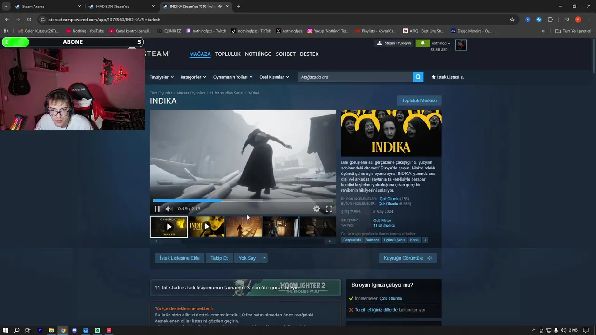
Task: Click the Chrome address bar URL
Action: (x=104, y=20)
